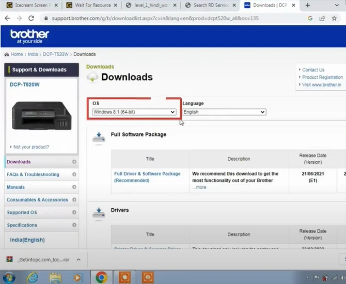Expand options for the downloaded .rar file
Screen dimensions: 346x284
[79, 260]
